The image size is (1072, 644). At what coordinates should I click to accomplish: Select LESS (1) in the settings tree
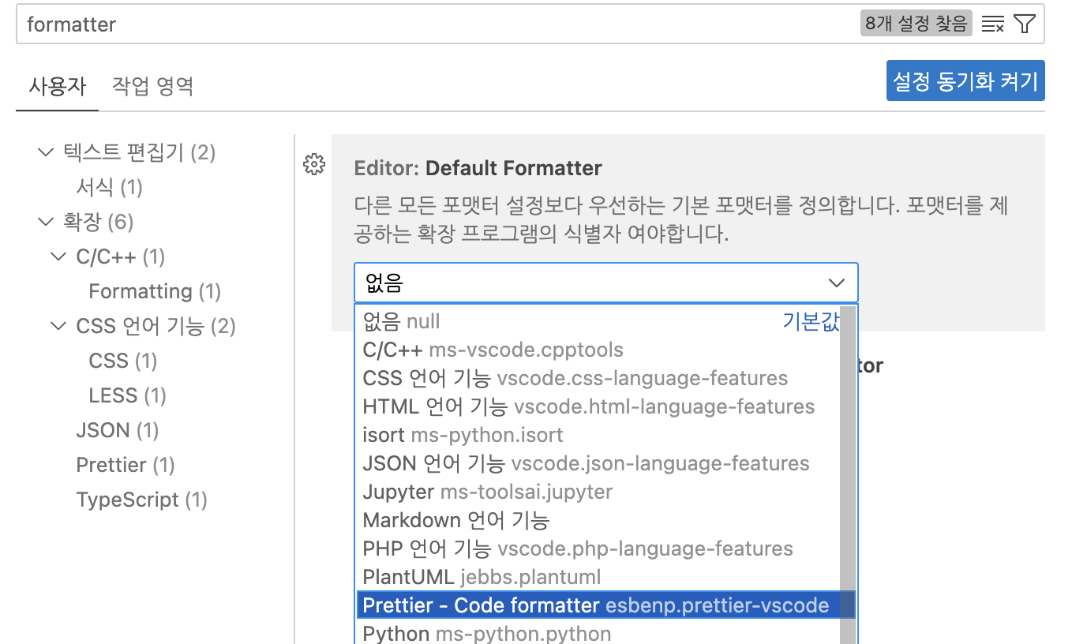tap(127, 395)
